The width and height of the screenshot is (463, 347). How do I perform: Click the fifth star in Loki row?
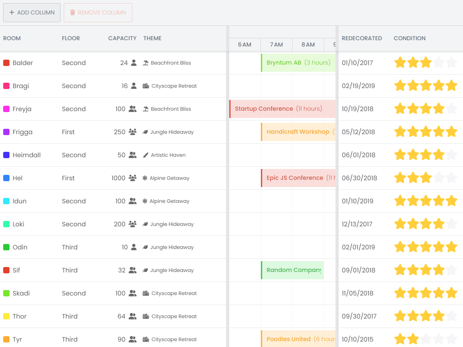coord(452,224)
